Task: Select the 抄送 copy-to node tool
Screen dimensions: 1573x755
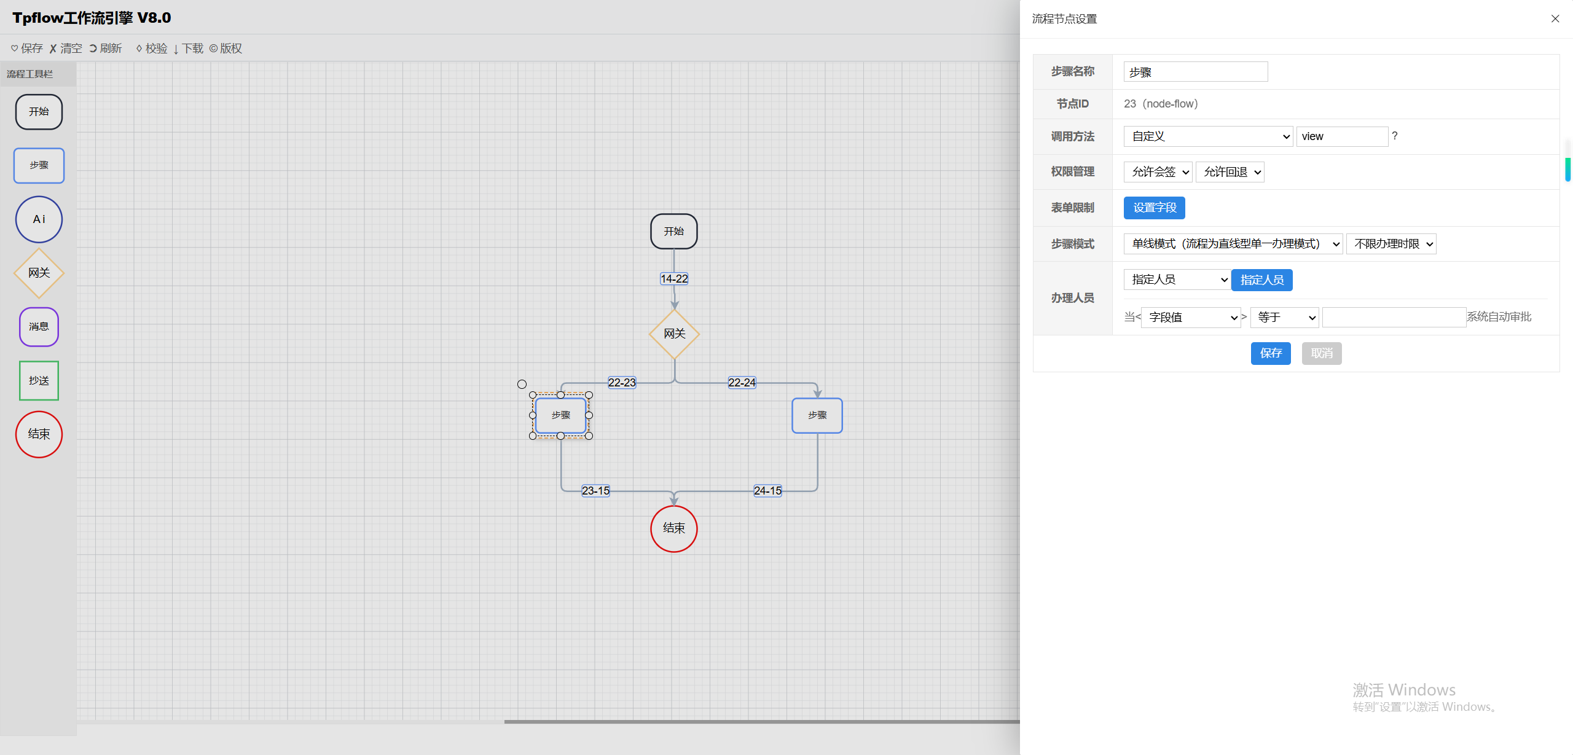Action: coord(39,381)
